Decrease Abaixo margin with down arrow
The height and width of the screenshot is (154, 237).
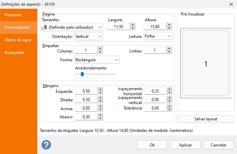coord(100,118)
